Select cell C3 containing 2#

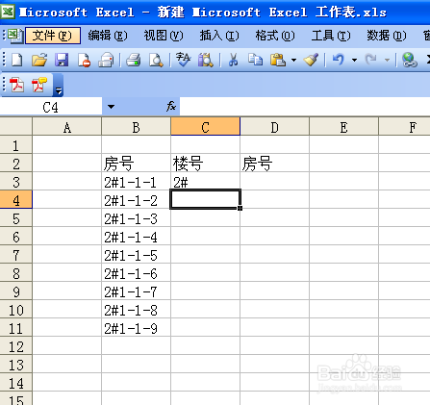pos(205,182)
